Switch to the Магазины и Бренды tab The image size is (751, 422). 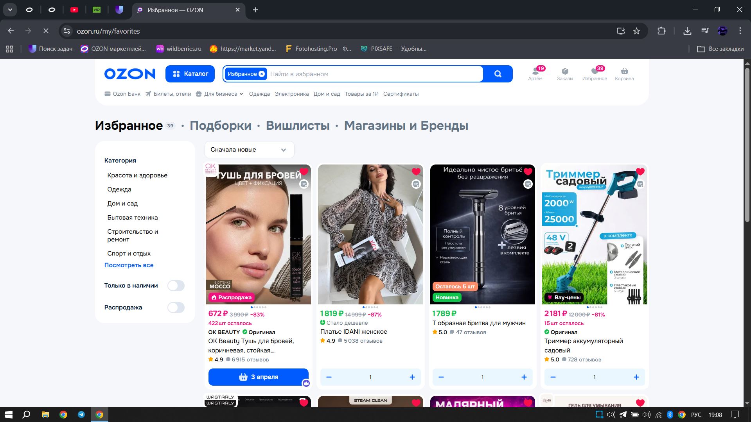[x=406, y=125]
